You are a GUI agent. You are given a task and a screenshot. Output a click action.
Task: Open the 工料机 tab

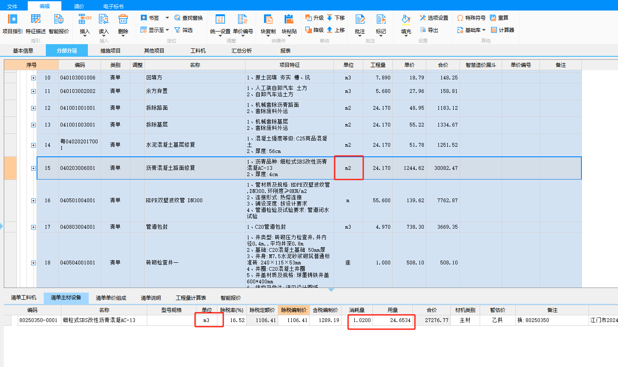click(x=198, y=50)
